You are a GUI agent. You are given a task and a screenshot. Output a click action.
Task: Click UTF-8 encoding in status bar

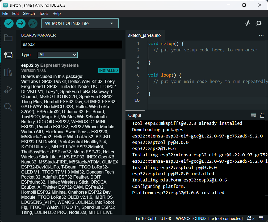[x=166, y=219]
